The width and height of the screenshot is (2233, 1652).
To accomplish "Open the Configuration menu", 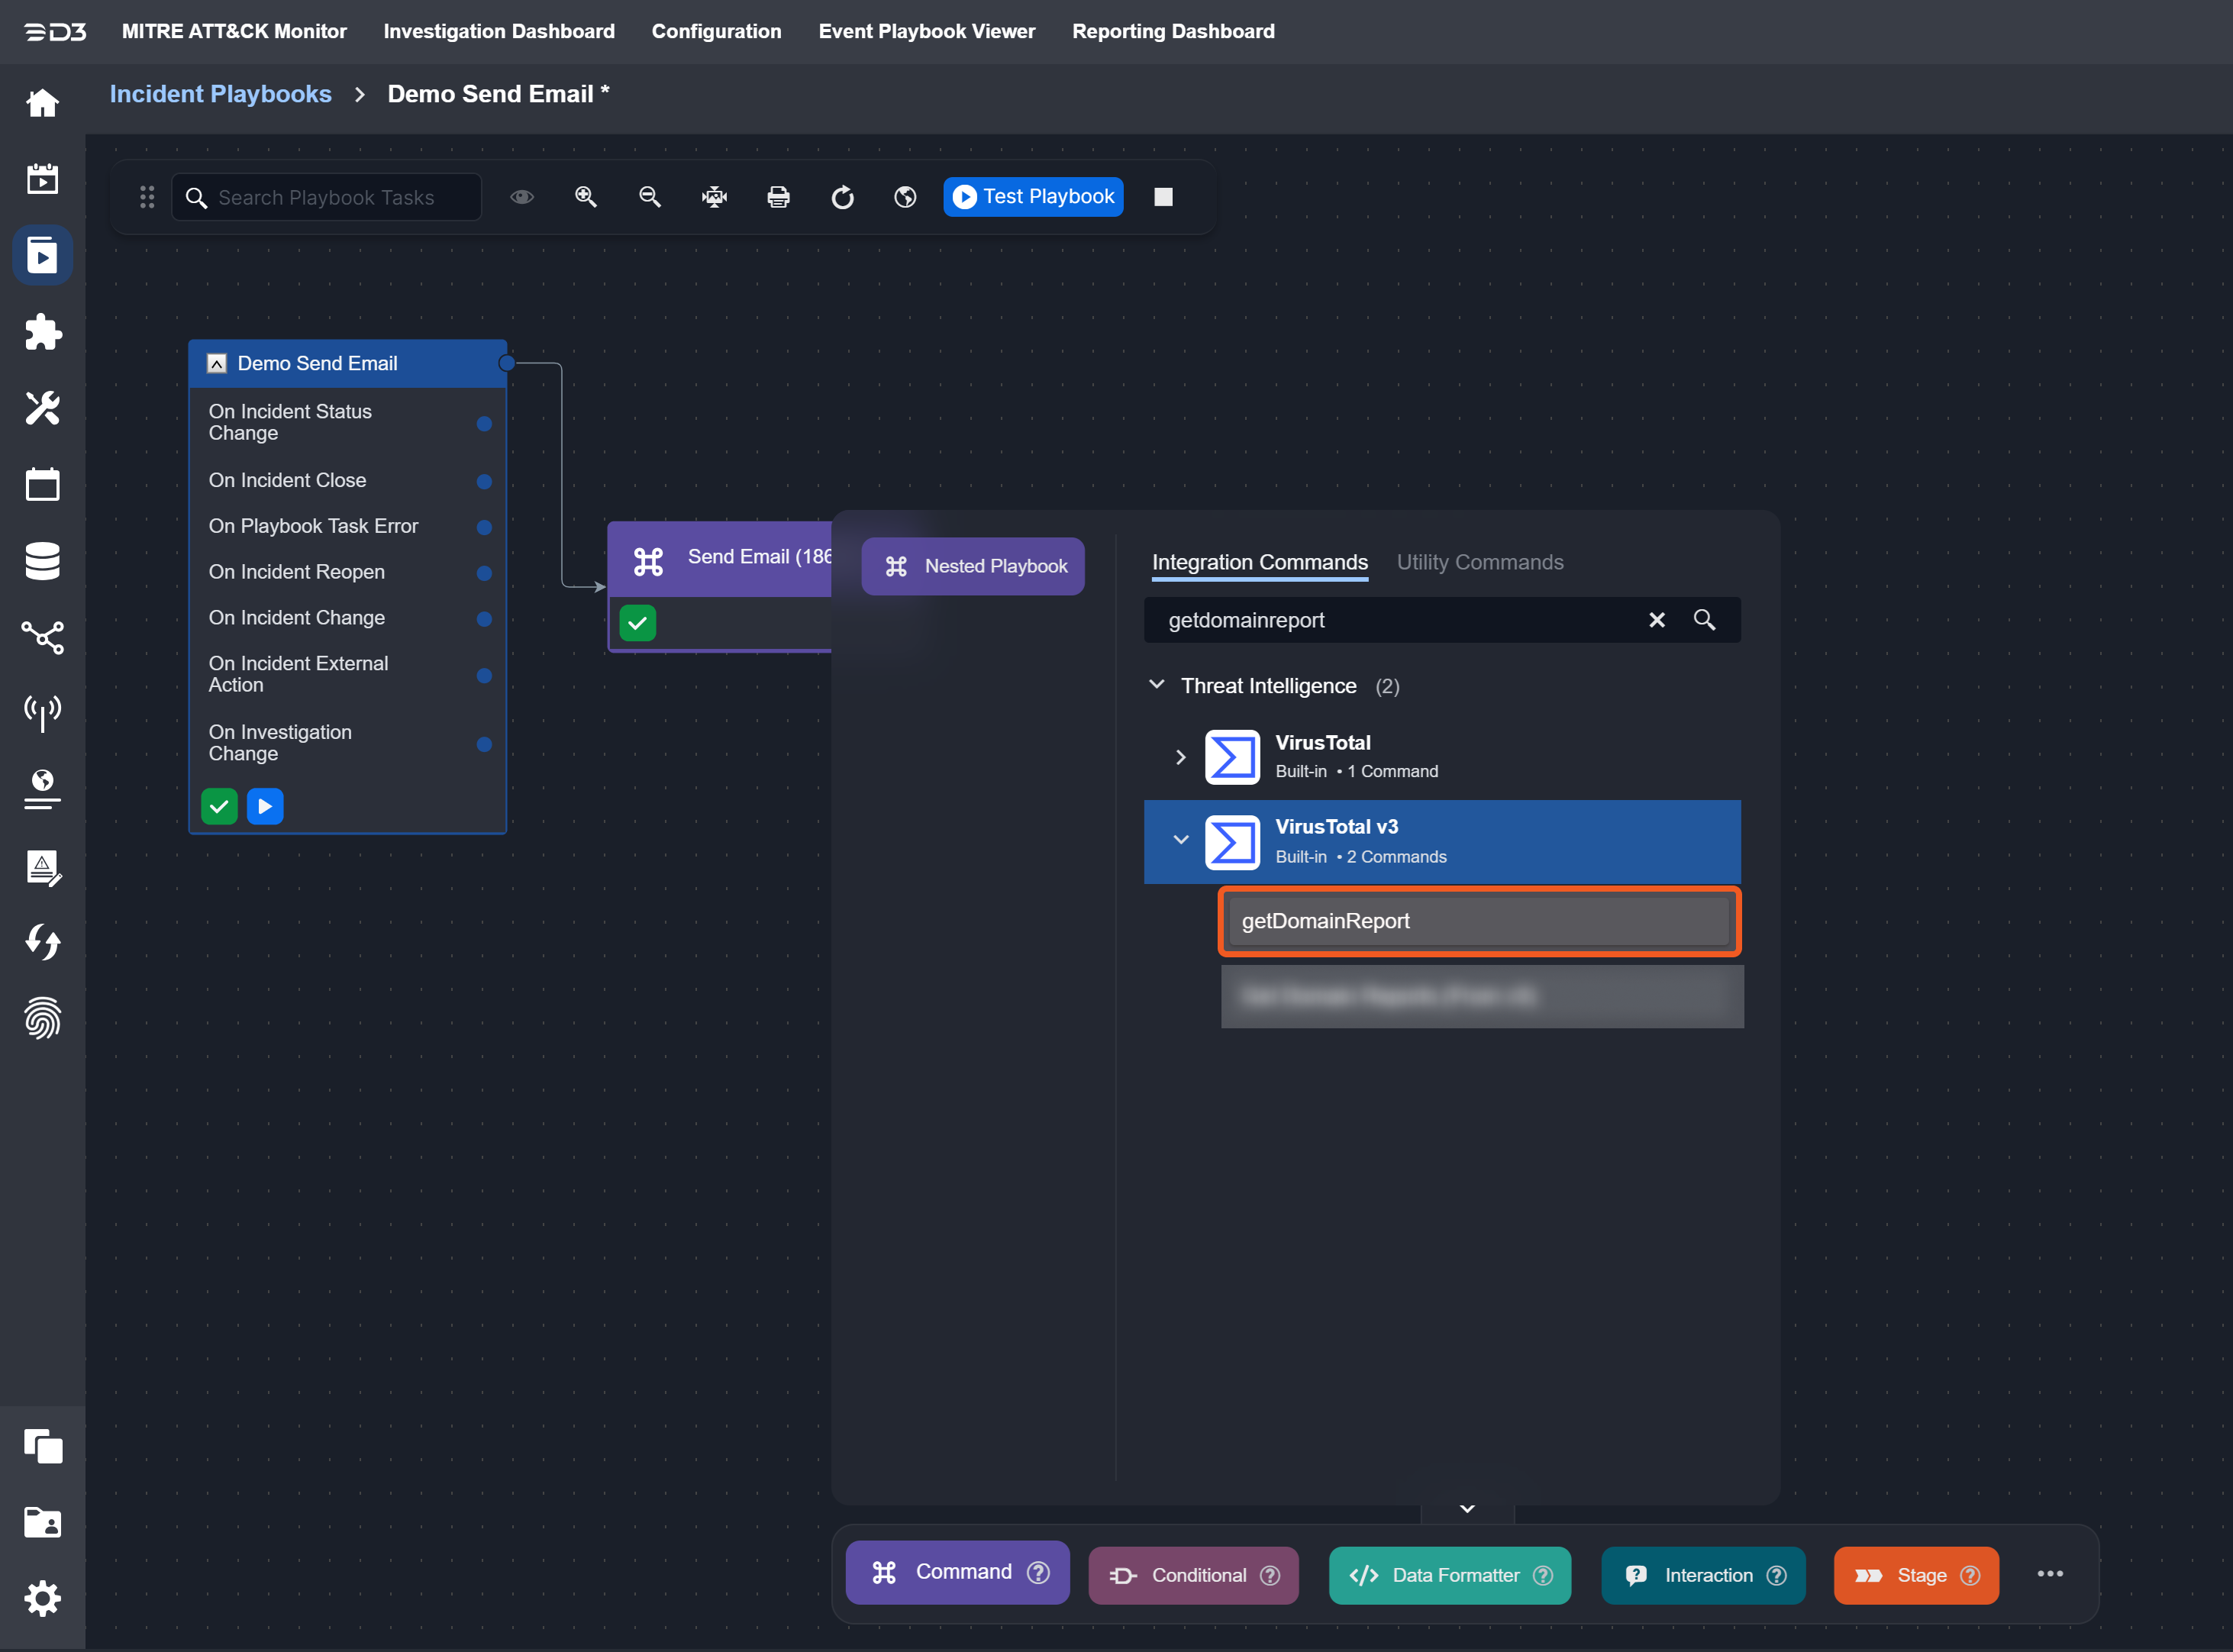I will [716, 31].
